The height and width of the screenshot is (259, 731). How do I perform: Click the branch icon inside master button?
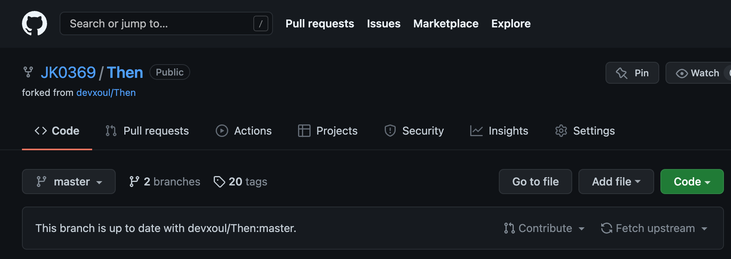[x=41, y=182]
